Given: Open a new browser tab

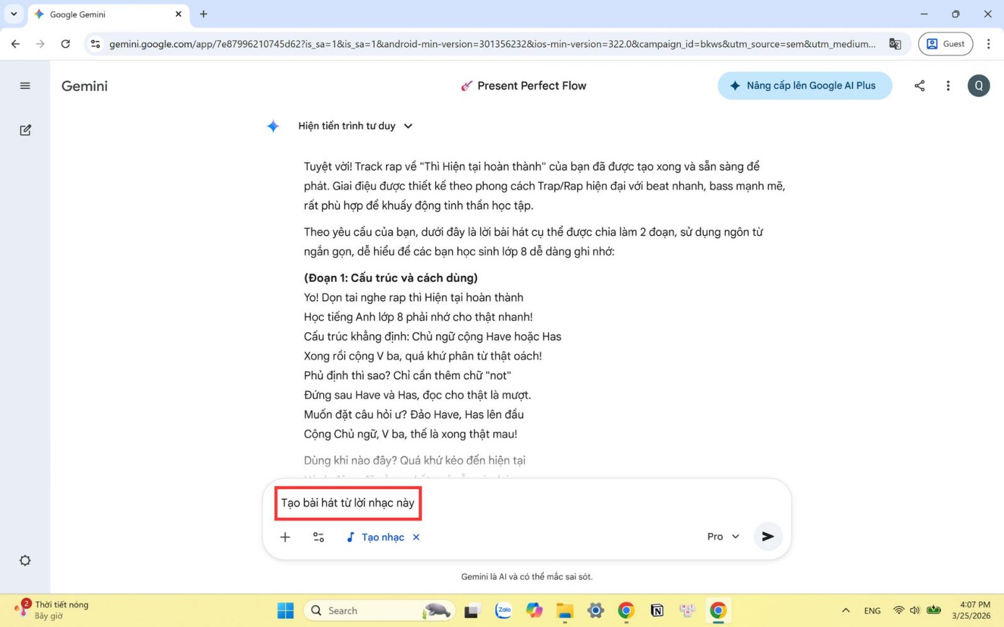Looking at the screenshot, I should 203,14.
